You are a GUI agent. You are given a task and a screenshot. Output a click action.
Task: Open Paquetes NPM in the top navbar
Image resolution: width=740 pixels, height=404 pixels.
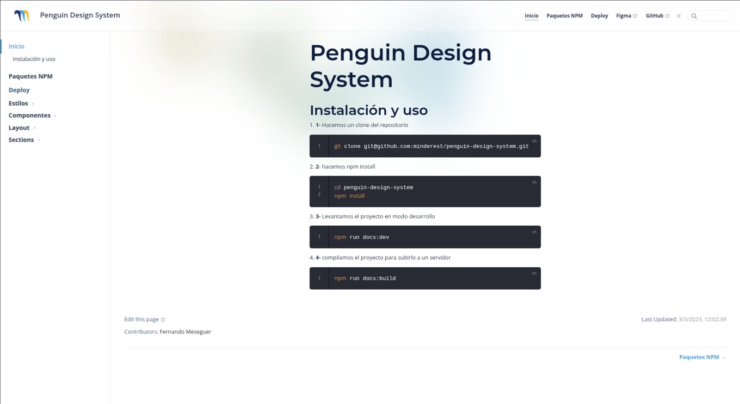point(564,16)
